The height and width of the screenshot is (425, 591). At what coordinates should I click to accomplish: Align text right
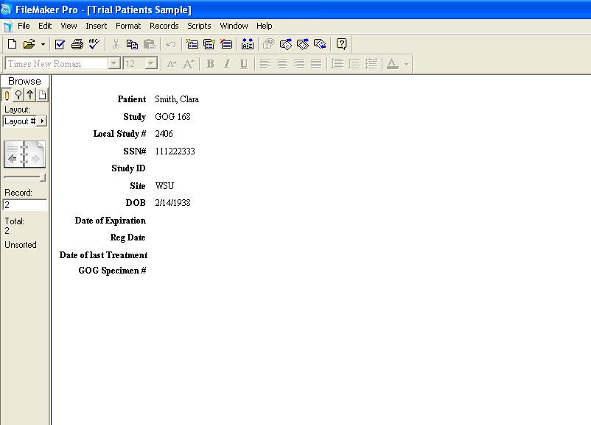point(299,64)
